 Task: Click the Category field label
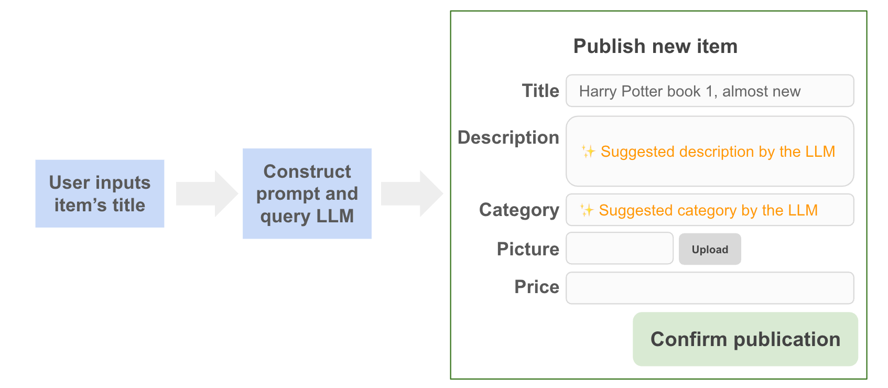point(519,210)
